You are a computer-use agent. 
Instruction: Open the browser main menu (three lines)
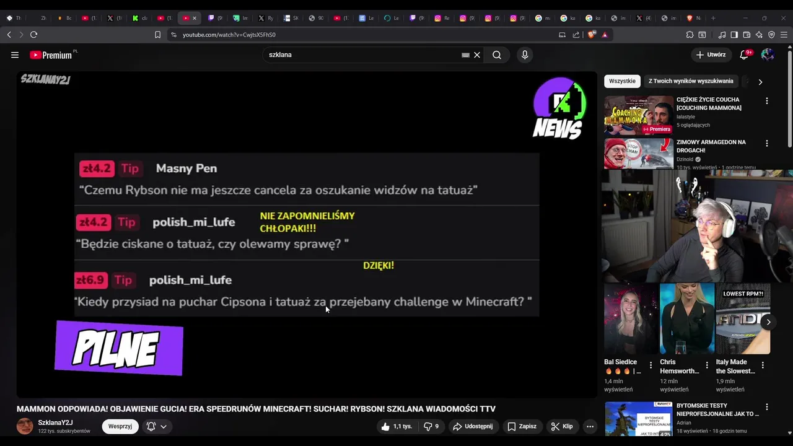tap(784, 35)
